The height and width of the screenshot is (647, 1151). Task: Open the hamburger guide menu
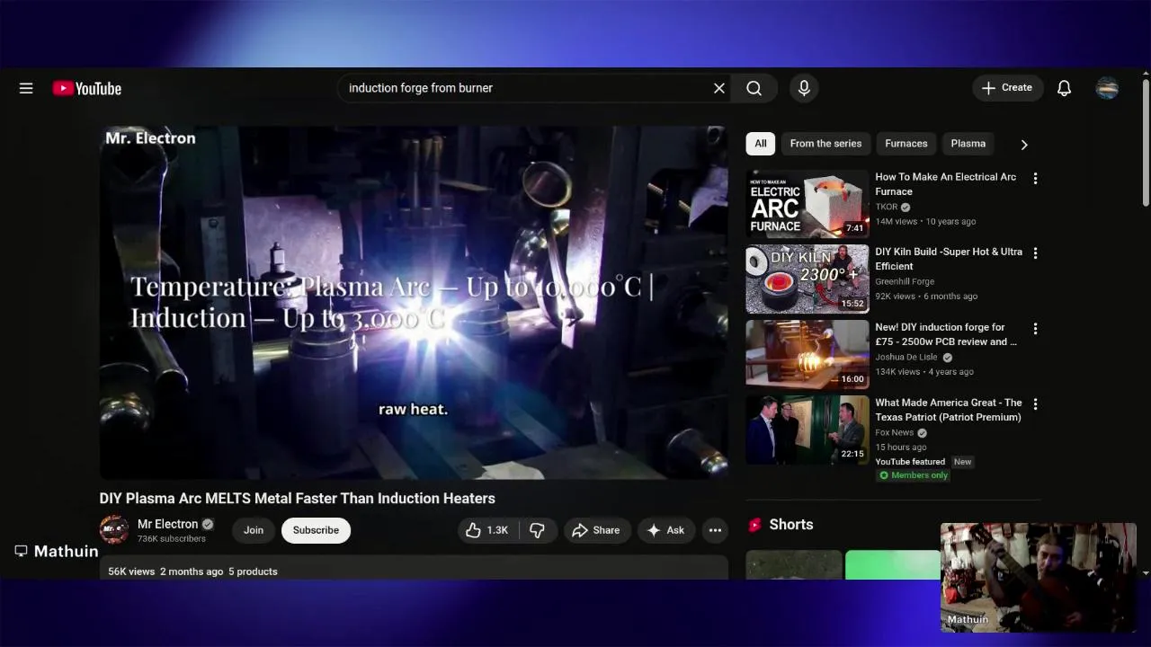point(26,88)
